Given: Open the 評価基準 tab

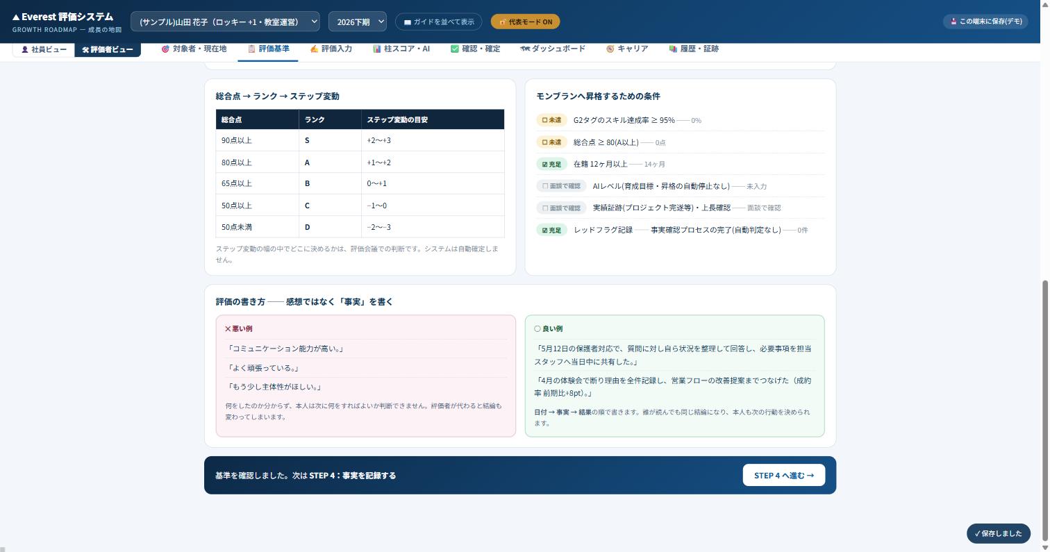Looking at the screenshot, I should pos(268,49).
